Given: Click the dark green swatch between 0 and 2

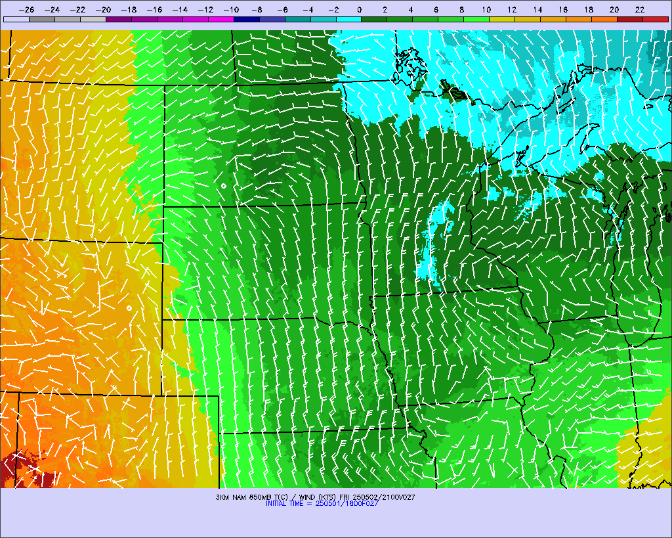Looking at the screenshot, I should pyautogui.click(x=375, y=19).
